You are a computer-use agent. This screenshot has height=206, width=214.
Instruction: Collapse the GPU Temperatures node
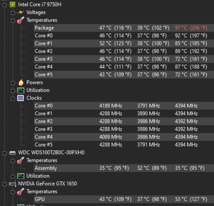tap(13, 192)
